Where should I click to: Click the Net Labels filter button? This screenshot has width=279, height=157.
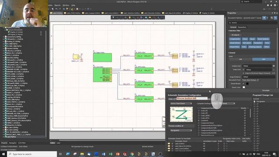point(247,43)
